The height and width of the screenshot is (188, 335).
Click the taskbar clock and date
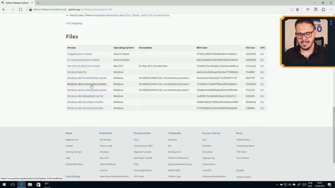click(x=320, y=184)
